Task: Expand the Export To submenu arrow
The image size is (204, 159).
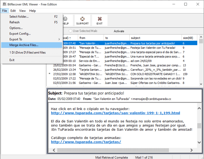Action: tap(59, 39)
